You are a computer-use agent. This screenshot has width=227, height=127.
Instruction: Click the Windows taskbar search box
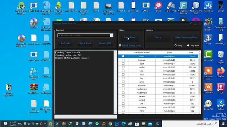coord(190,124)
